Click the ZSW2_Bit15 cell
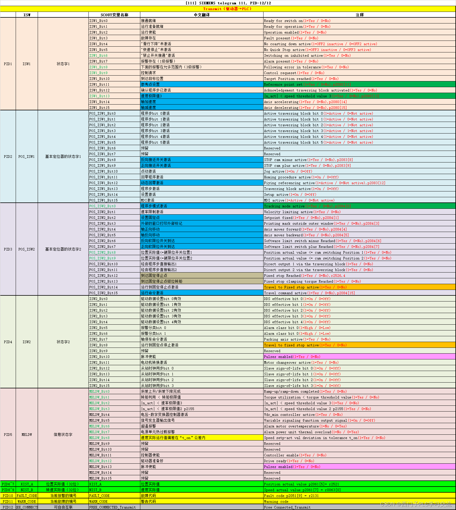 pos(114,385)
